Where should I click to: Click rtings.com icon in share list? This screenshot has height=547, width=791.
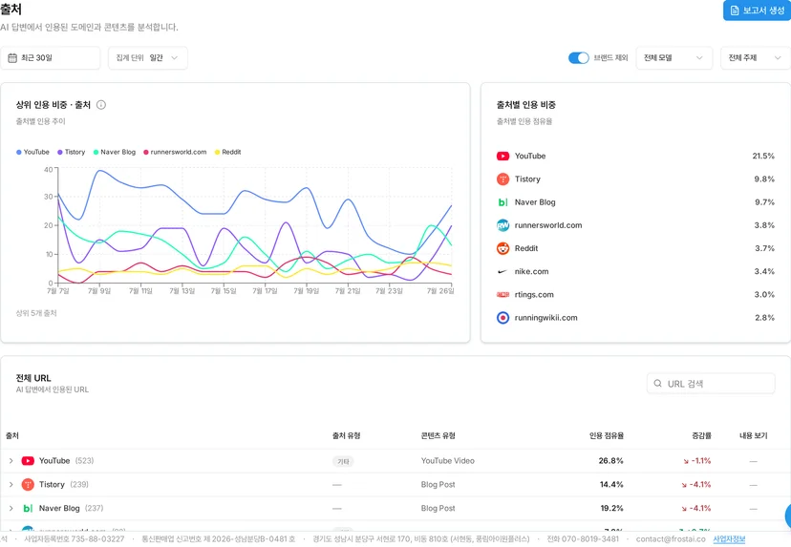pyautogui.click(x=502, y=294)
